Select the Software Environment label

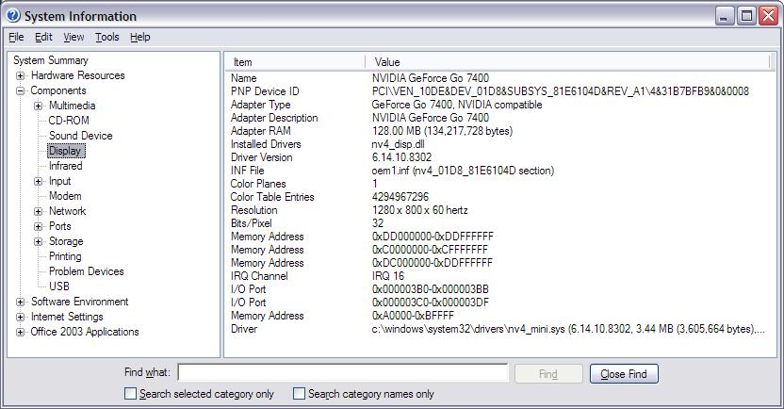pos(79,302)
